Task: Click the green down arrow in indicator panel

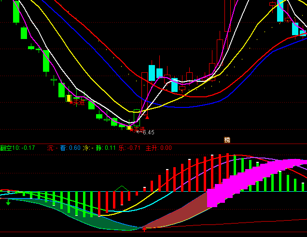Action: pyautogui.click(x=8, y=202)
